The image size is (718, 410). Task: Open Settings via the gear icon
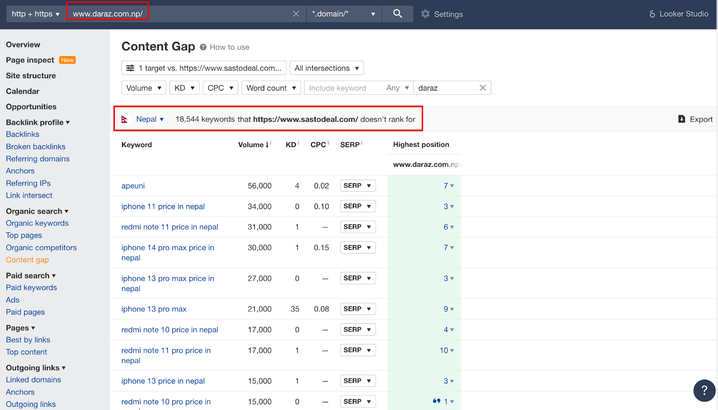[425, 14]
